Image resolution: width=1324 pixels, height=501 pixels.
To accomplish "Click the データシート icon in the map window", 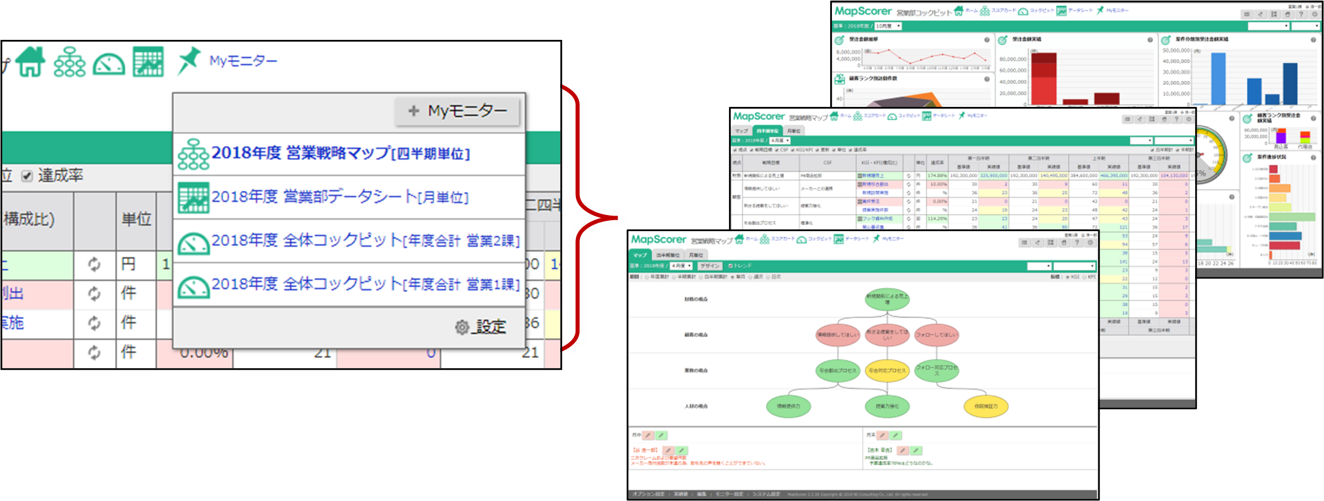I will [x=838, y=239].
